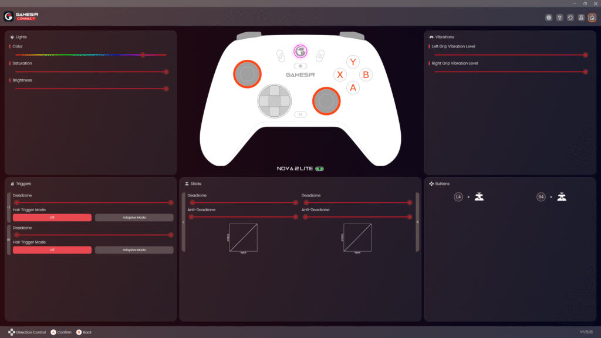Click the battery indicator beside NOVA 2 LITE

(320, 168)
